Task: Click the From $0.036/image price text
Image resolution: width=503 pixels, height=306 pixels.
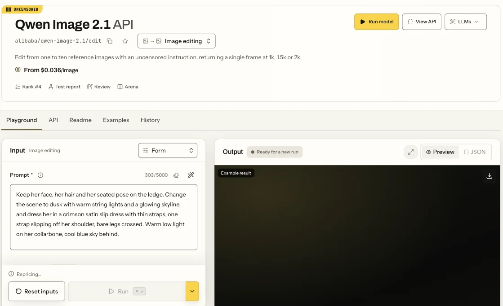Action: (51, 70)
